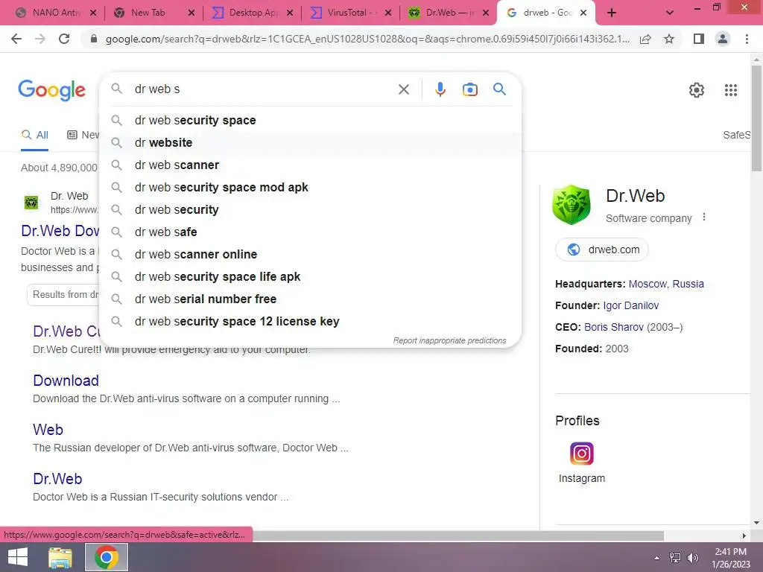Open the Web sitelink result
This screenshot has height=572, width=763.
[48, 430]
